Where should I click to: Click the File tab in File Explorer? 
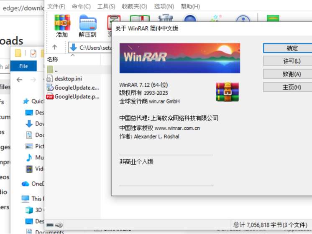point(23,66)
